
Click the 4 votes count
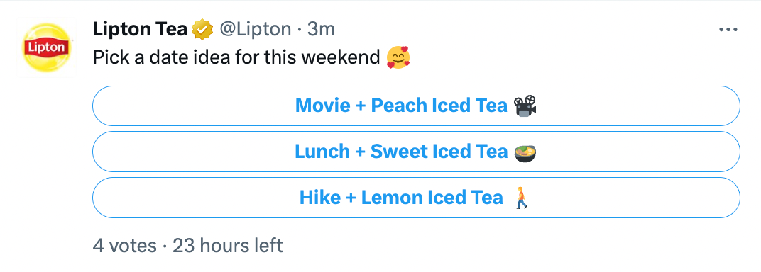(125, 246)
